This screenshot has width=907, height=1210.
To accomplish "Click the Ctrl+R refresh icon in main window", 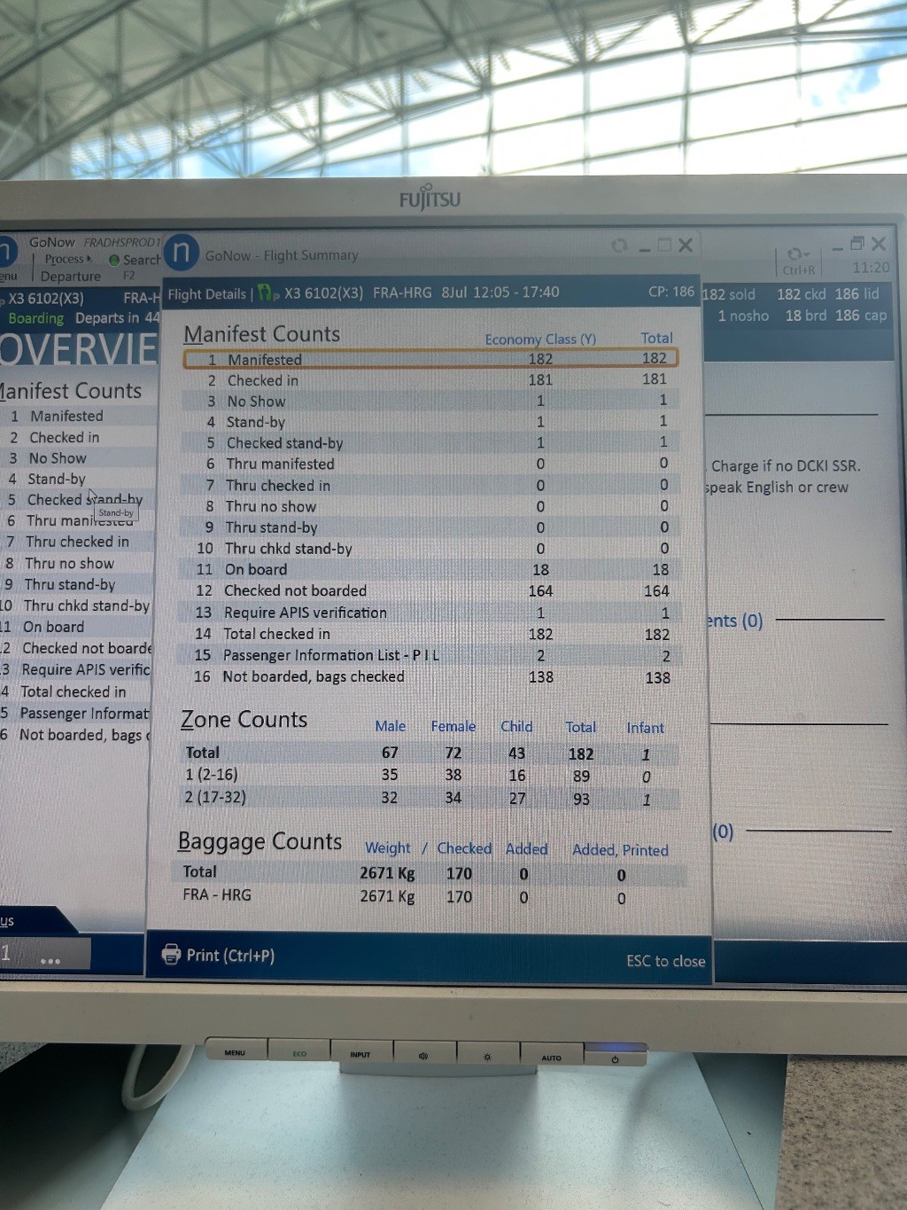I will point(797,255).
